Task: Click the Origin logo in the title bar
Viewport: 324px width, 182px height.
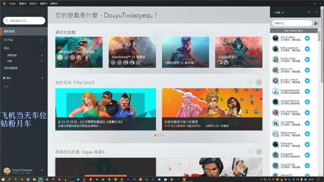Action: [x=4, y=4]
